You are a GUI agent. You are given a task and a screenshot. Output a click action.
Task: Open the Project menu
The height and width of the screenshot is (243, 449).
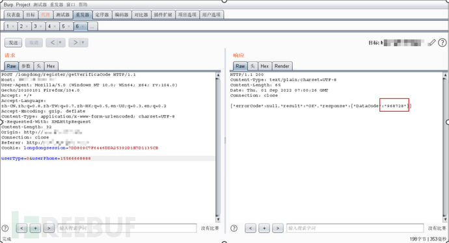[x=23, y=5]
